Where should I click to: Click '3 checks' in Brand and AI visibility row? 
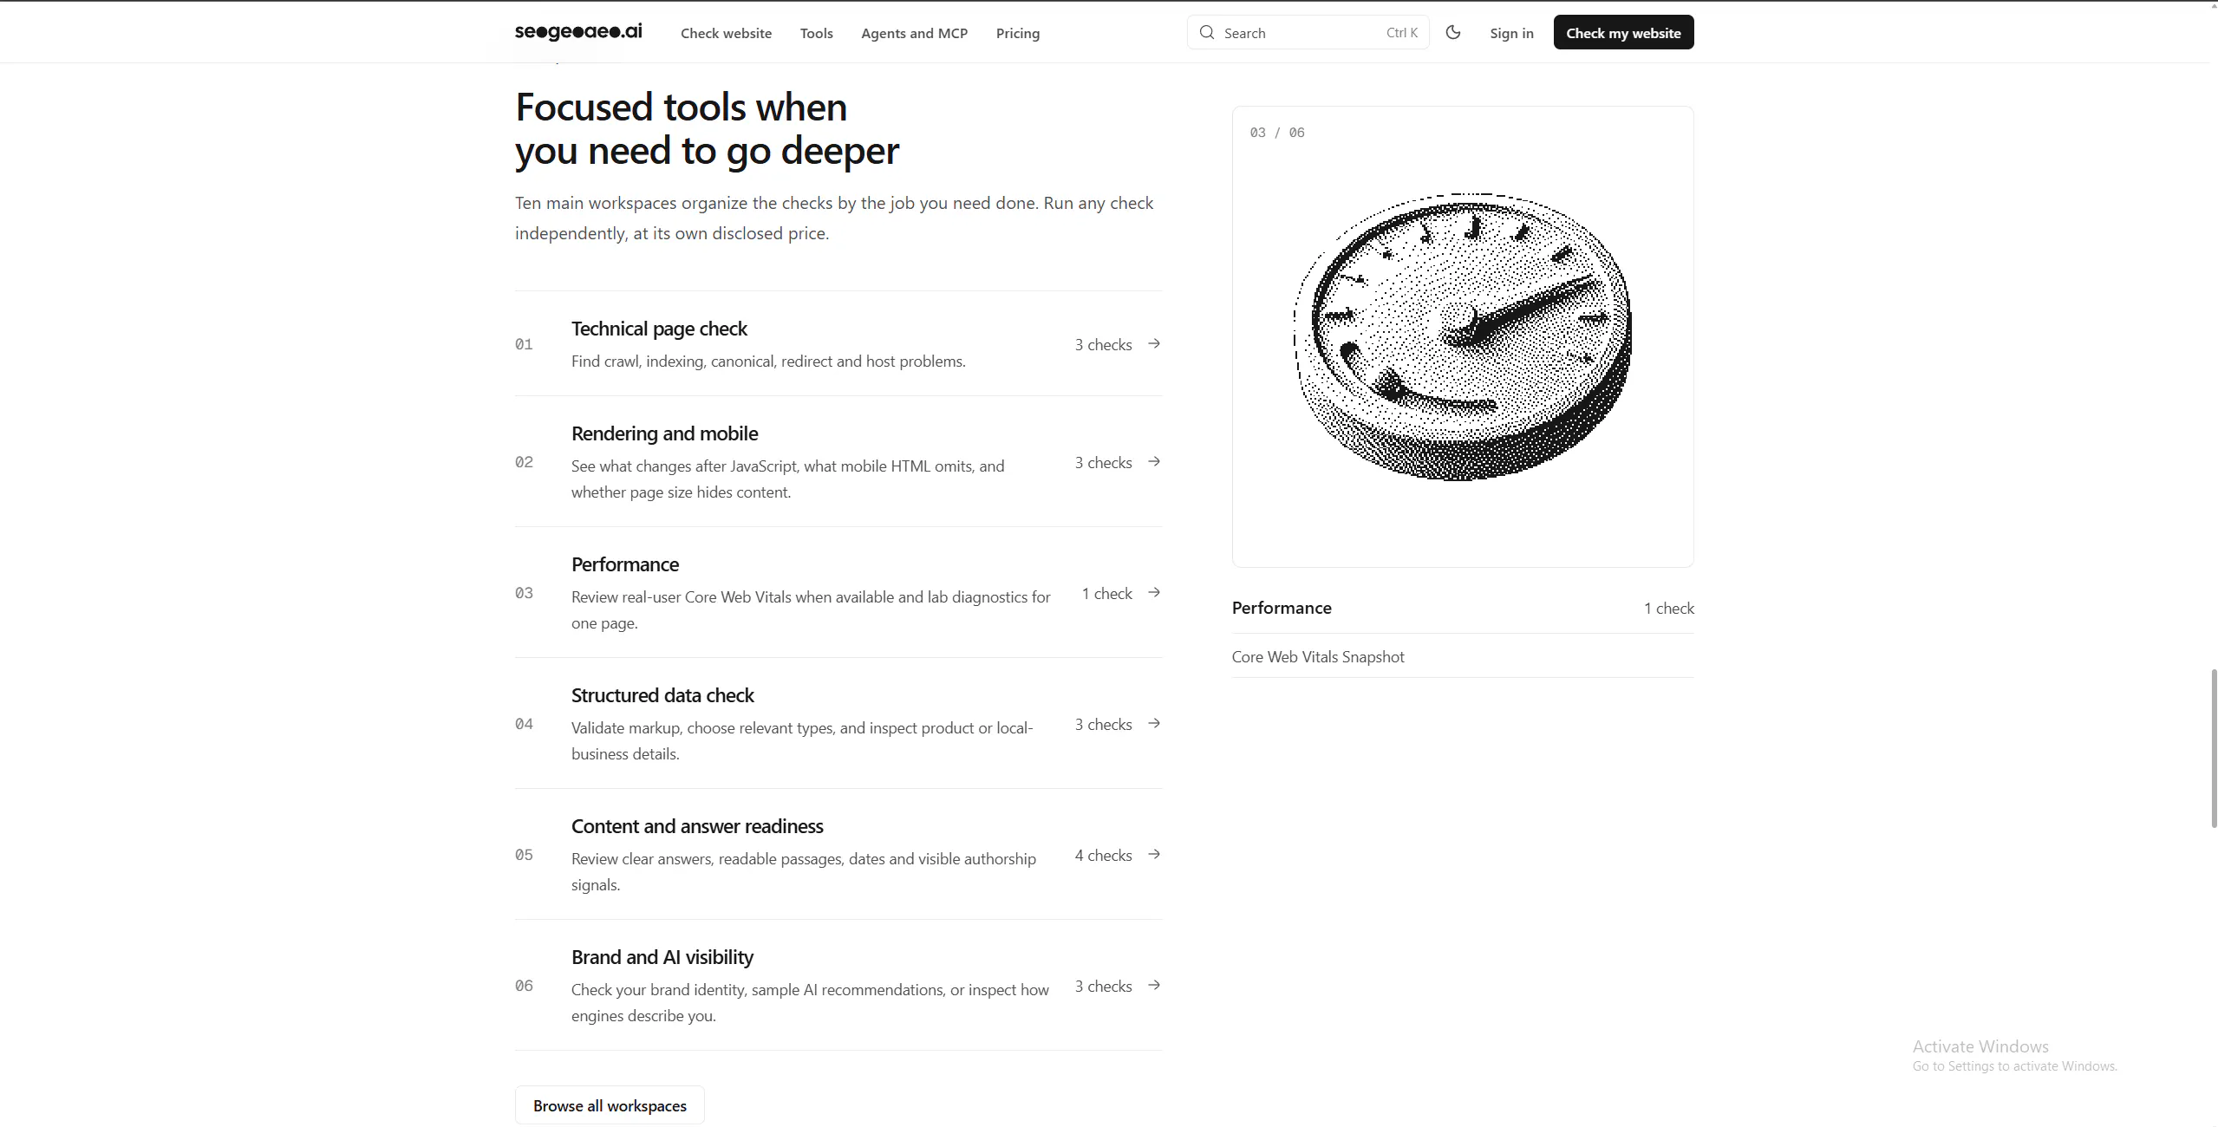[x=1103, y=986]
